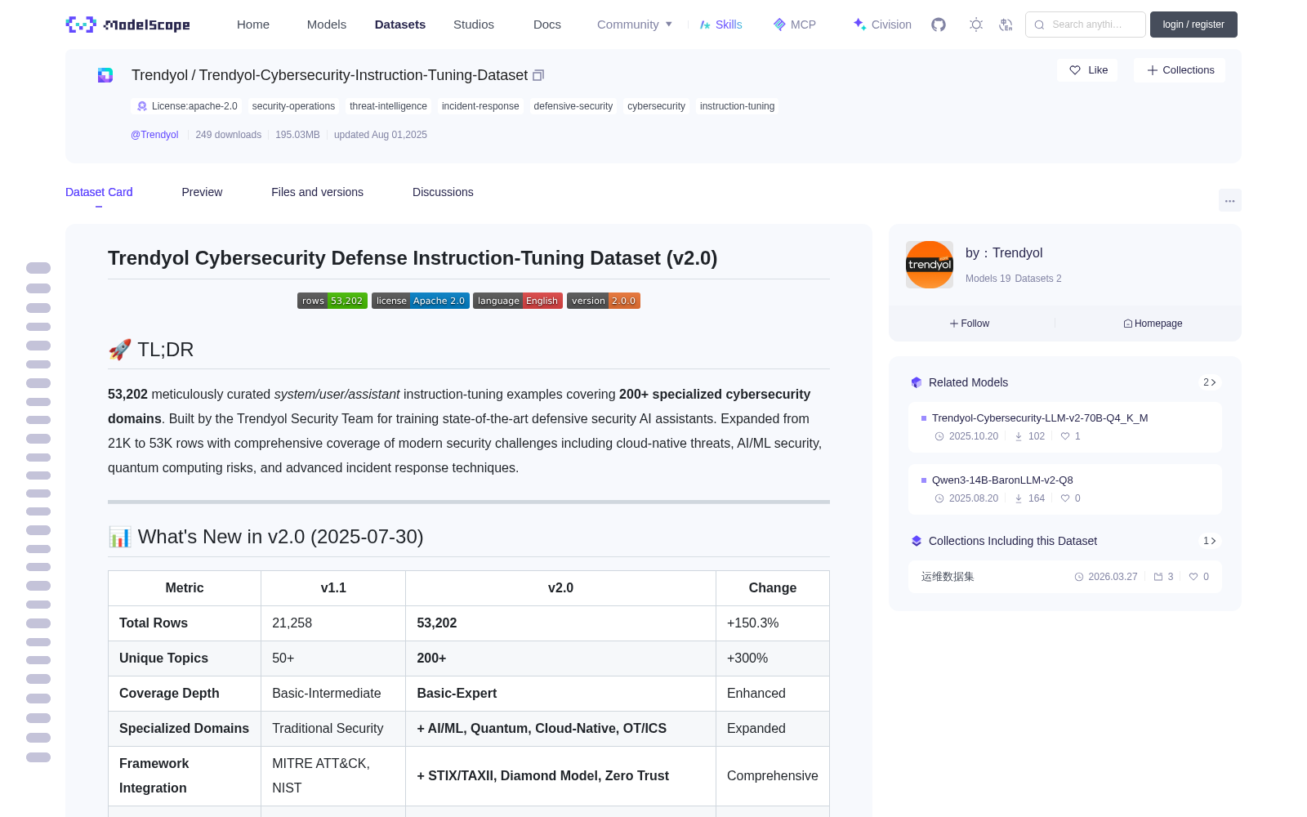Click the ModelScope logo
Viewport: 1307px width, 817px height.
click(x=128, y=25)
